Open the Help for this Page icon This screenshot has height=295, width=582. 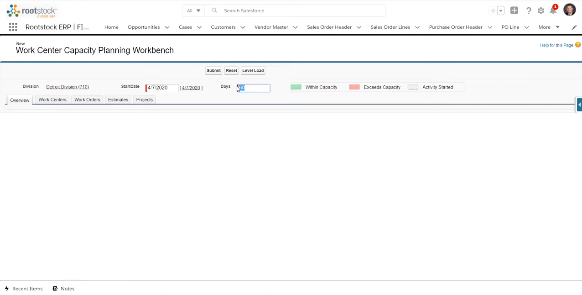pyautogui.click(x=578, y=45)
